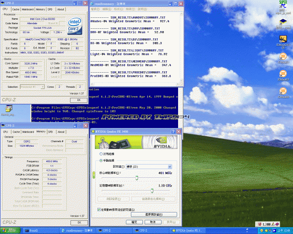Click Notepad's vertical scrollbar down arrow
The width and height of the screenshot is (293, 234).
coord(181,80)
